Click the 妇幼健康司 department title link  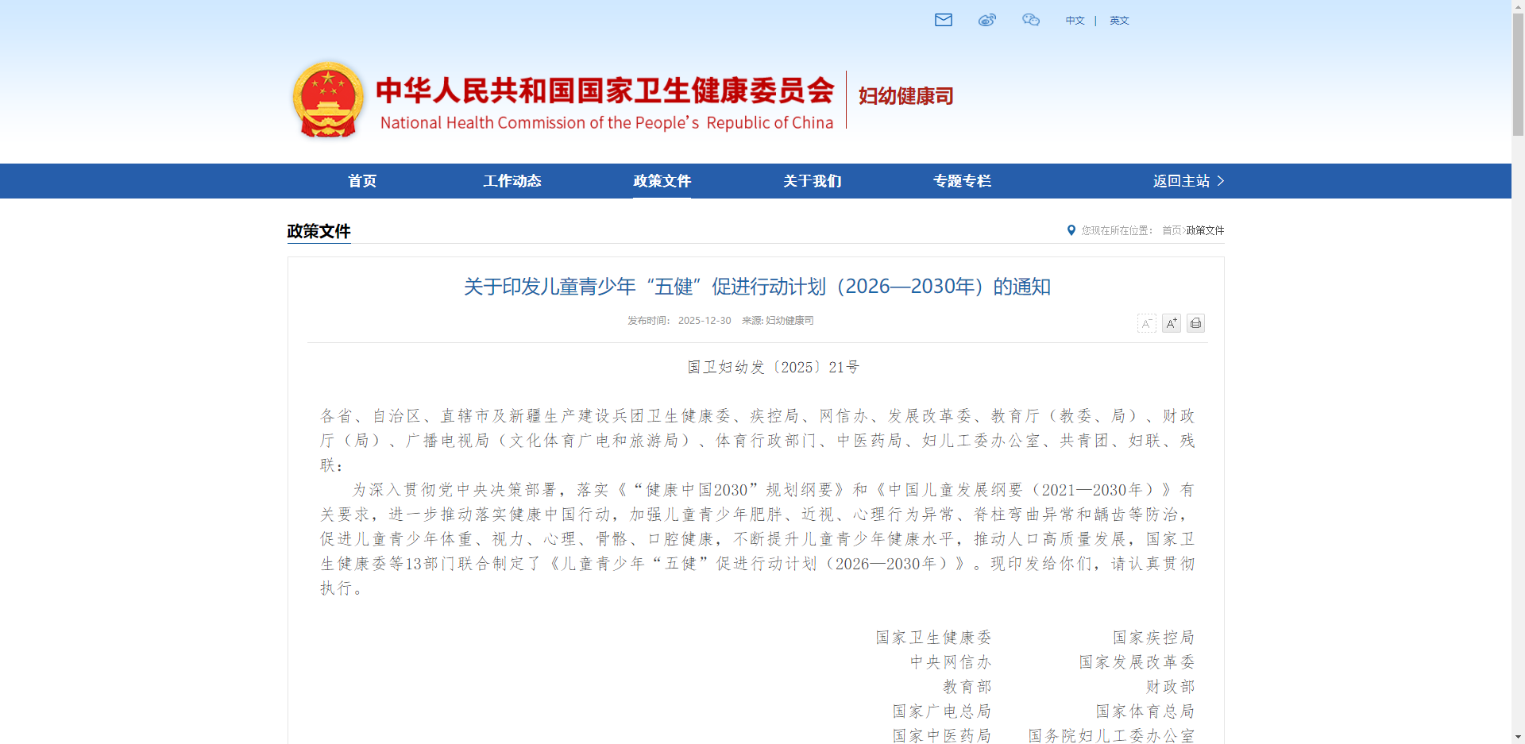(905, 96)
